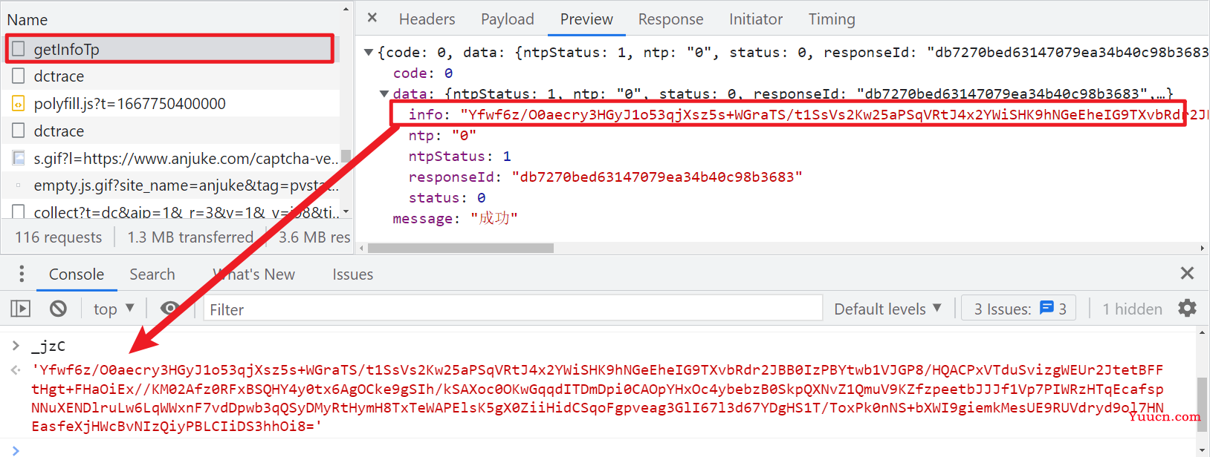Click the console output string
Image resolution: width=1210 pixels, height=457 pixels.
(x=598, y=398)
